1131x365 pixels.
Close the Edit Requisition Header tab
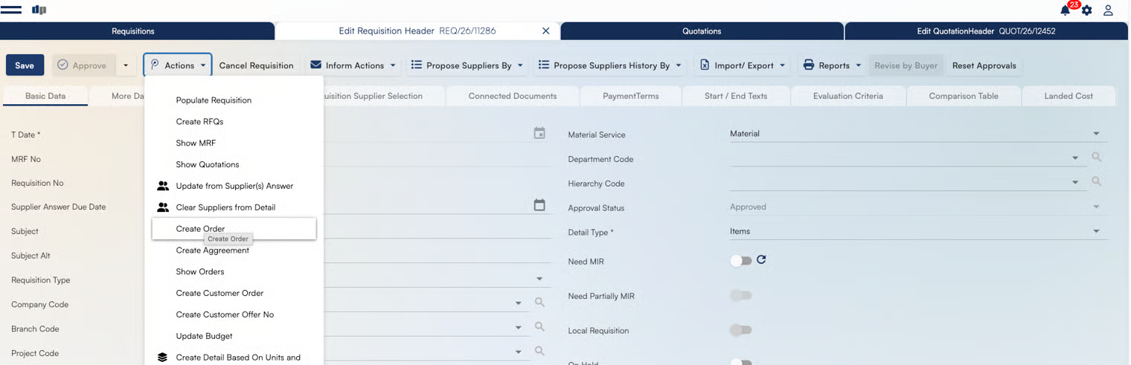(545, 31)
